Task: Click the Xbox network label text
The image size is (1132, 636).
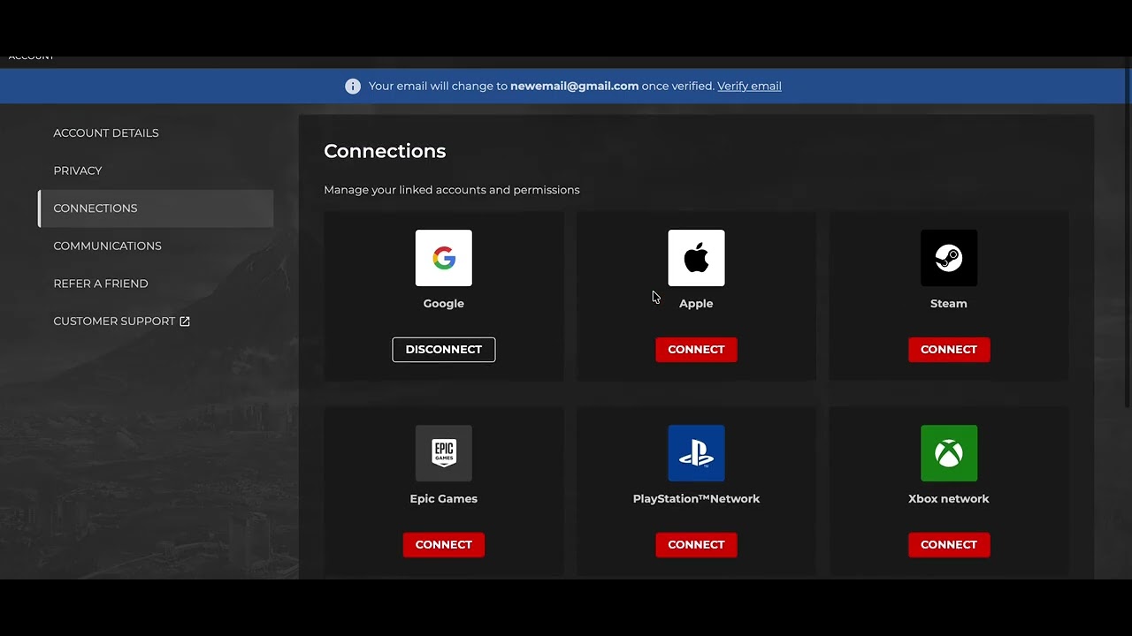Action: point(949,499)
